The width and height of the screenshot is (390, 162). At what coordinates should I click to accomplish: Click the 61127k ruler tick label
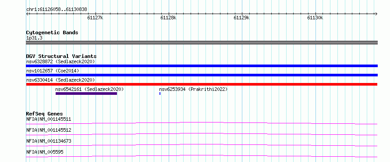[x=96, y=18]
